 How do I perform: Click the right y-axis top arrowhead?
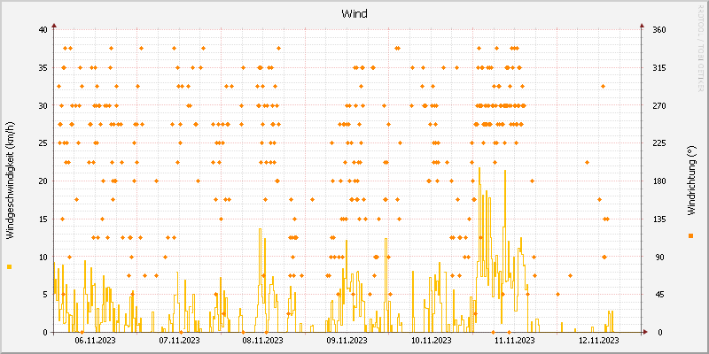[642, 26]
